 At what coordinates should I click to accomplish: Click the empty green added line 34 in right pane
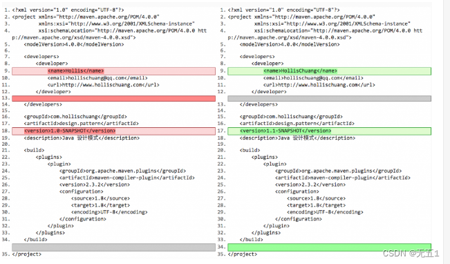(330, 247)
